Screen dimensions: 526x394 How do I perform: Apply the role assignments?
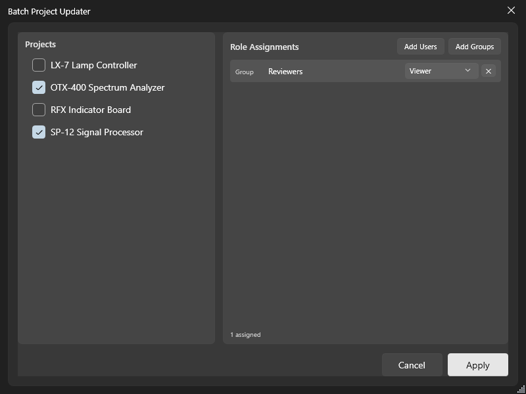coord(478,365)
